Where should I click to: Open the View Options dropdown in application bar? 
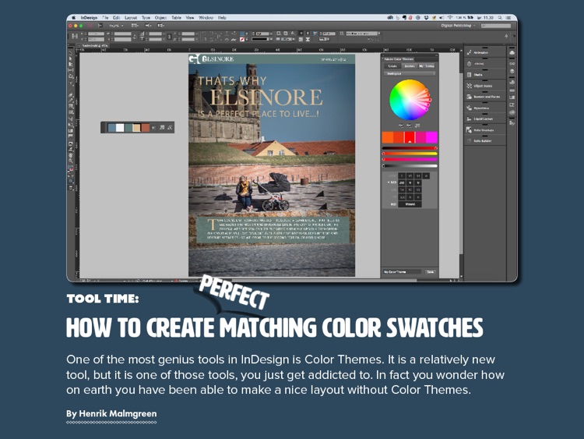click(135, 26)
